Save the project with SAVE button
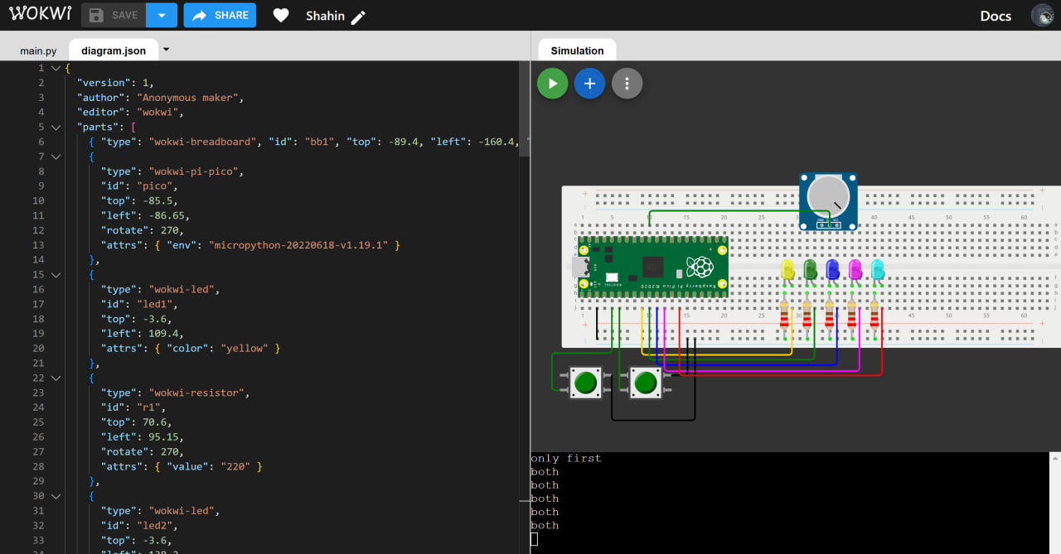This screenshot has height=554, width=1061. tap(114, 15)
